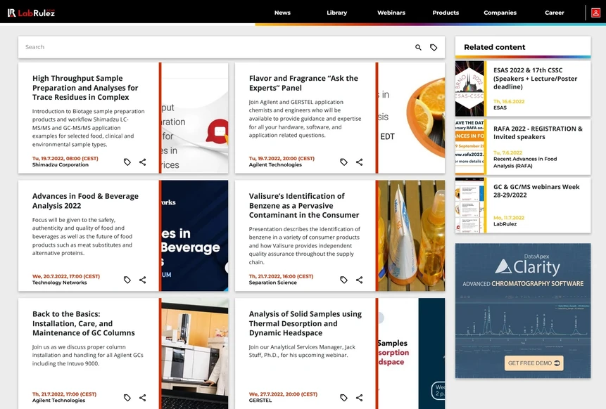Click the search magnifier icon

pyautogui.click(x=418, y=47)
